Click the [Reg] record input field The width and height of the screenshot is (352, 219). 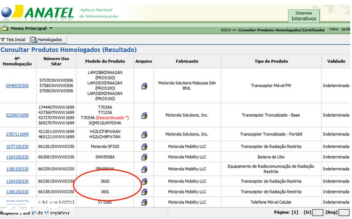(x=344, y=212)
